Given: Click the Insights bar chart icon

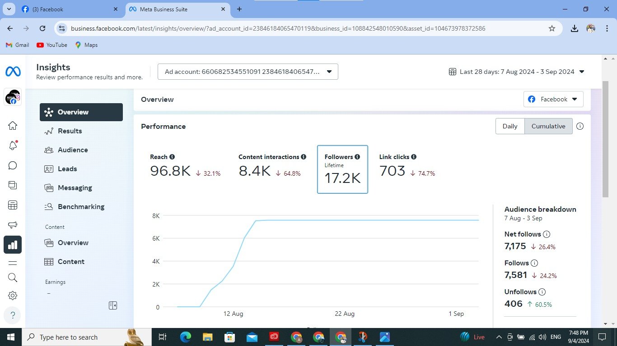Looking at the screenshot, I should point(13,245).
